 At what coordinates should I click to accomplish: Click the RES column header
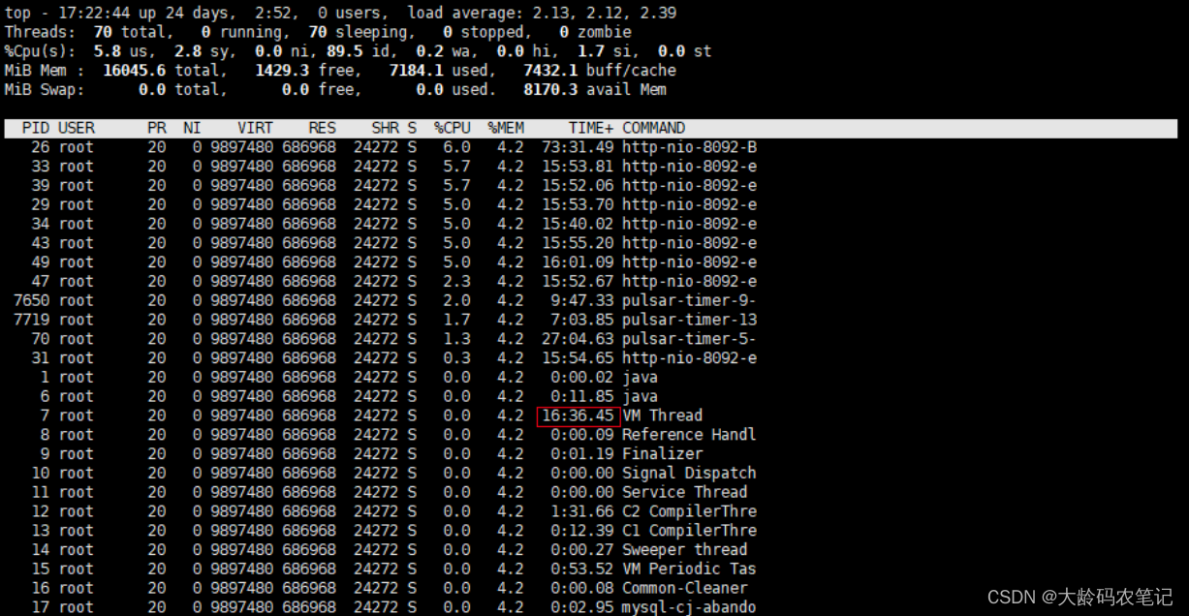pos(323,128)
